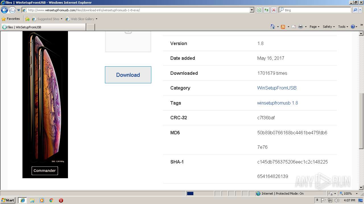The image size is (364, 204).
Task: Go back with the browser Back arrow
Action: click(x=4, y=10)
